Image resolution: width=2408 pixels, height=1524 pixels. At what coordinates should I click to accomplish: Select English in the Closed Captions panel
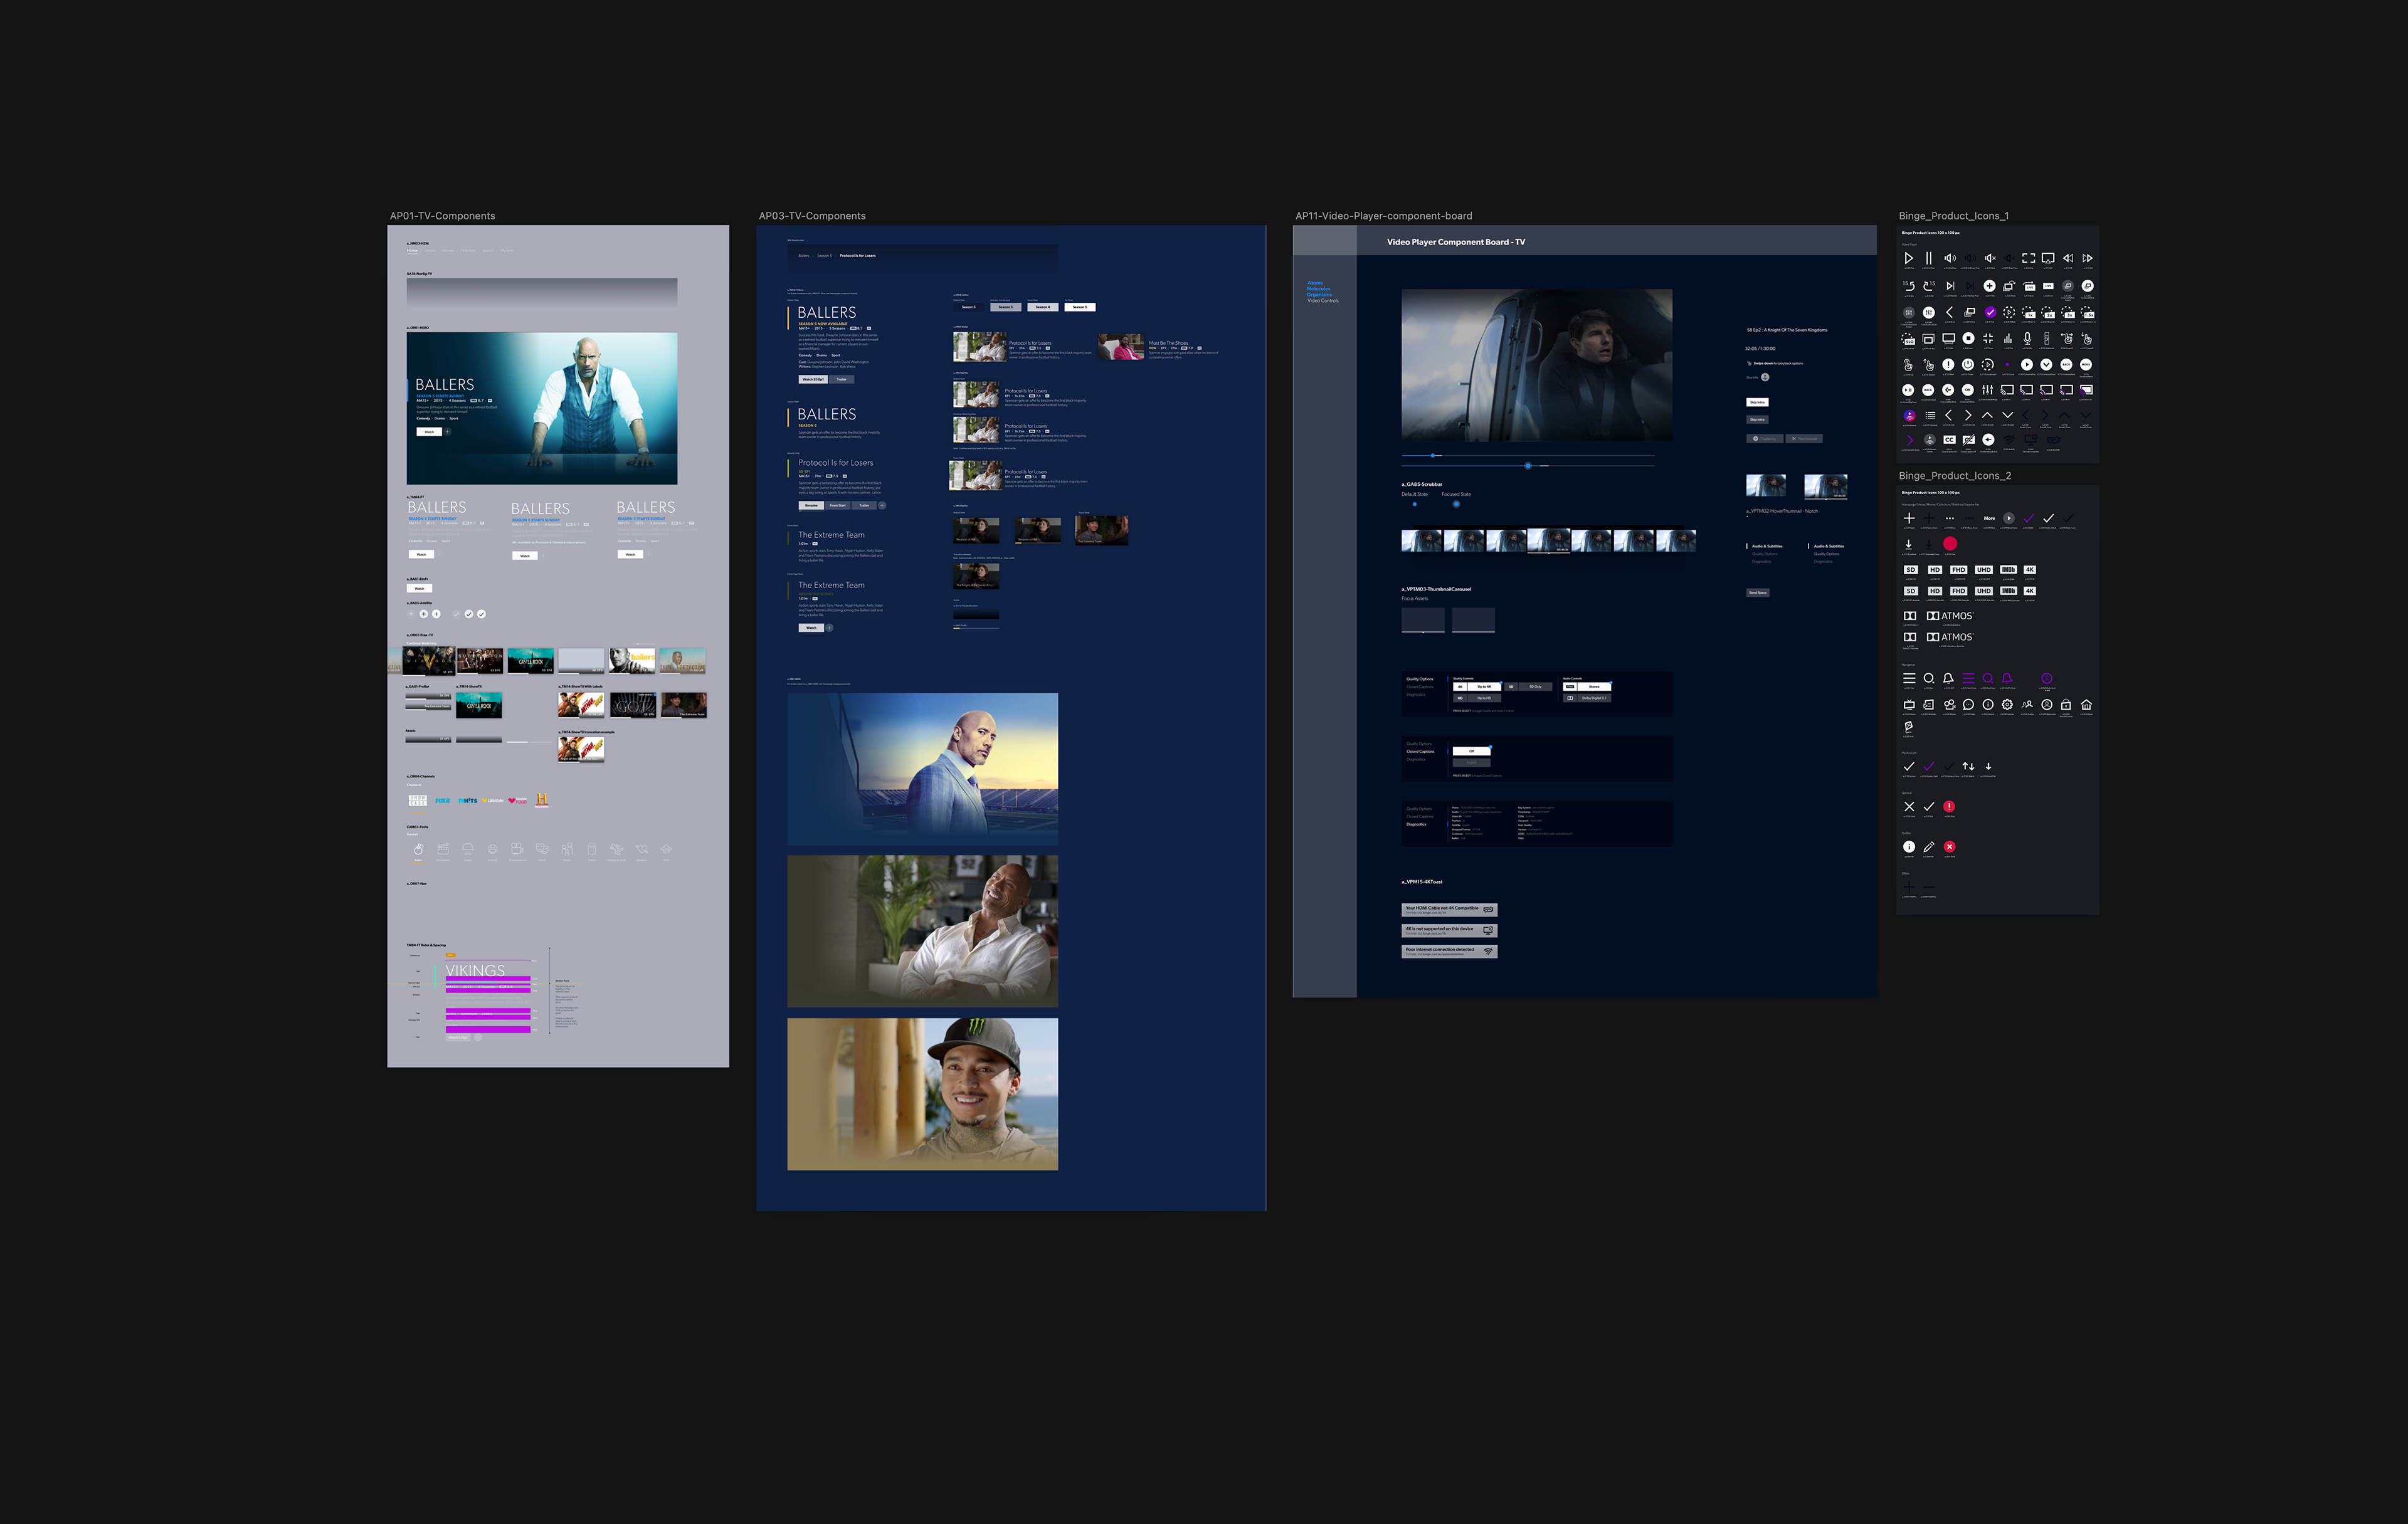tap(1472, 763)
